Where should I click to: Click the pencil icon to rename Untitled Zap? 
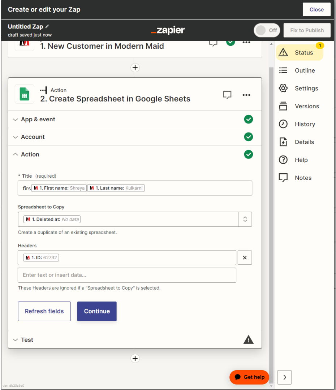pos(47,26)
